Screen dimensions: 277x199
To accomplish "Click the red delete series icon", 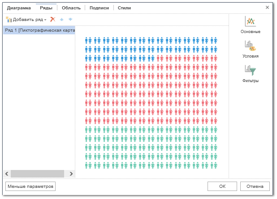I will pyautogui.click(x=53, y=20).
